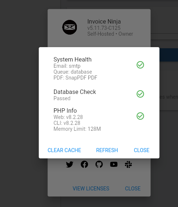Open the Slack icon link
The height and width of the screenshot is (207, 178).
128,164
